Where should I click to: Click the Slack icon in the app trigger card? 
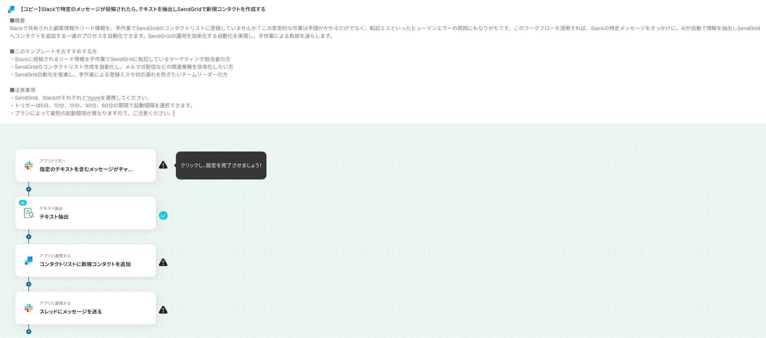point(29,166)
